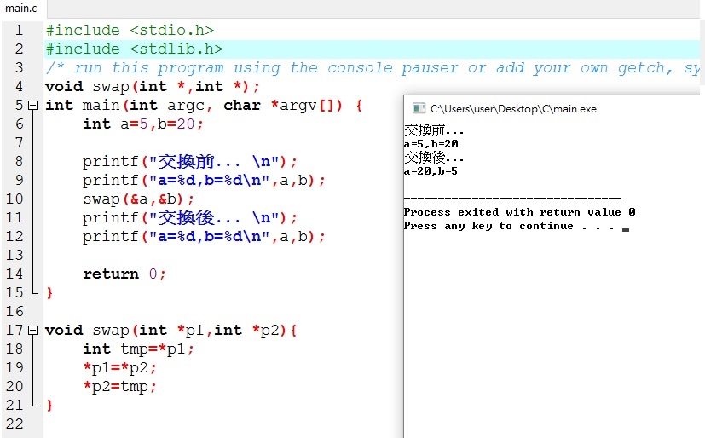Click the closing brace on line 21
The width and height of the screenshot is (705, 438).
tap(49, 406)
